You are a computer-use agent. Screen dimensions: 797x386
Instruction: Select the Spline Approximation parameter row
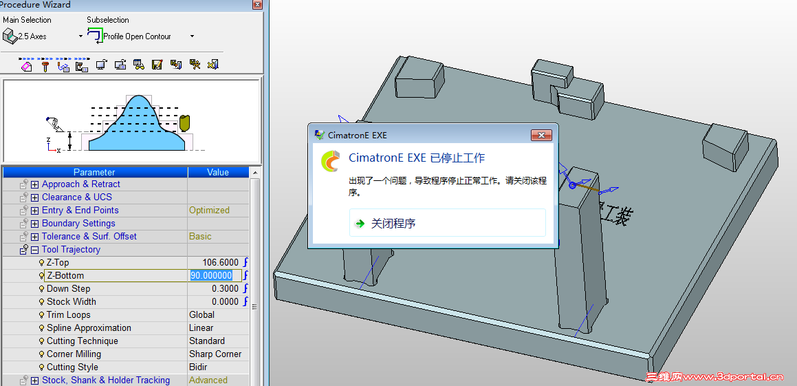coord(126,328)
